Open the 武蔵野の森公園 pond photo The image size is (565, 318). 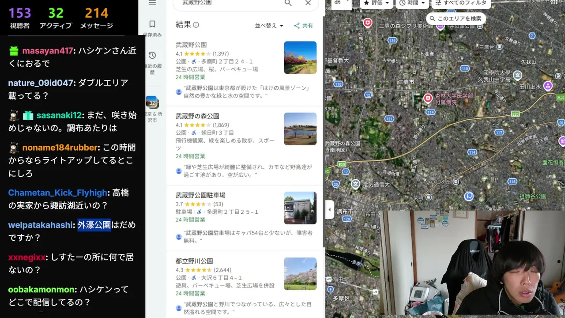pos(300,129)
